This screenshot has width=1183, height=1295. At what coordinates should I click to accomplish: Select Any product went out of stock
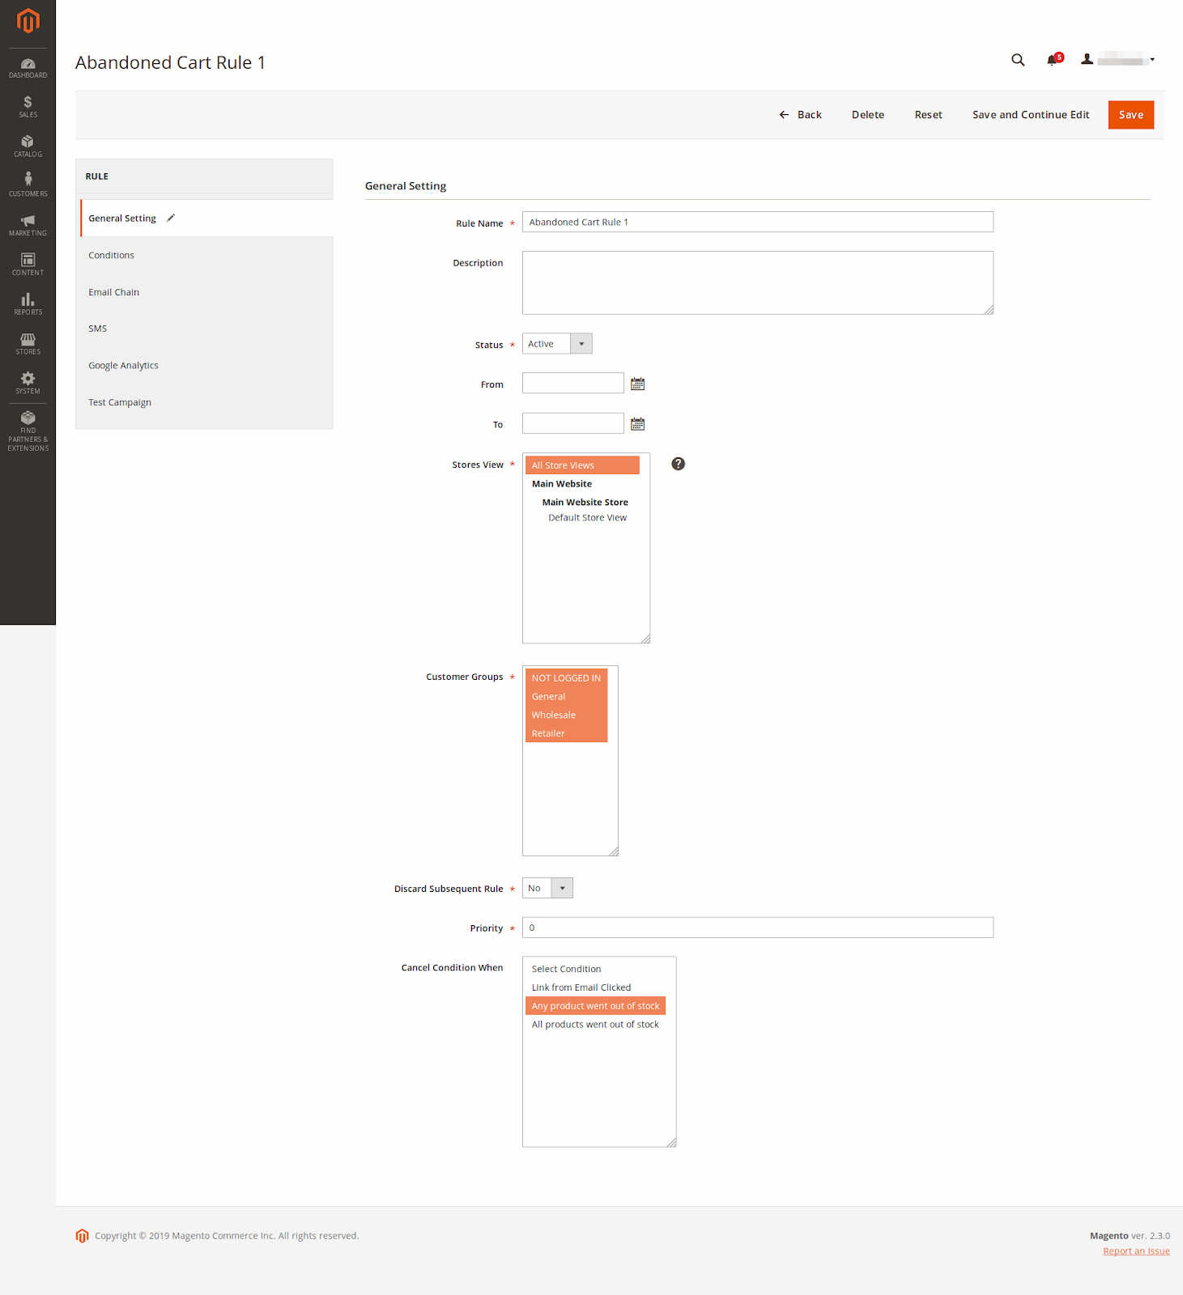click(x=595, y=1006)
